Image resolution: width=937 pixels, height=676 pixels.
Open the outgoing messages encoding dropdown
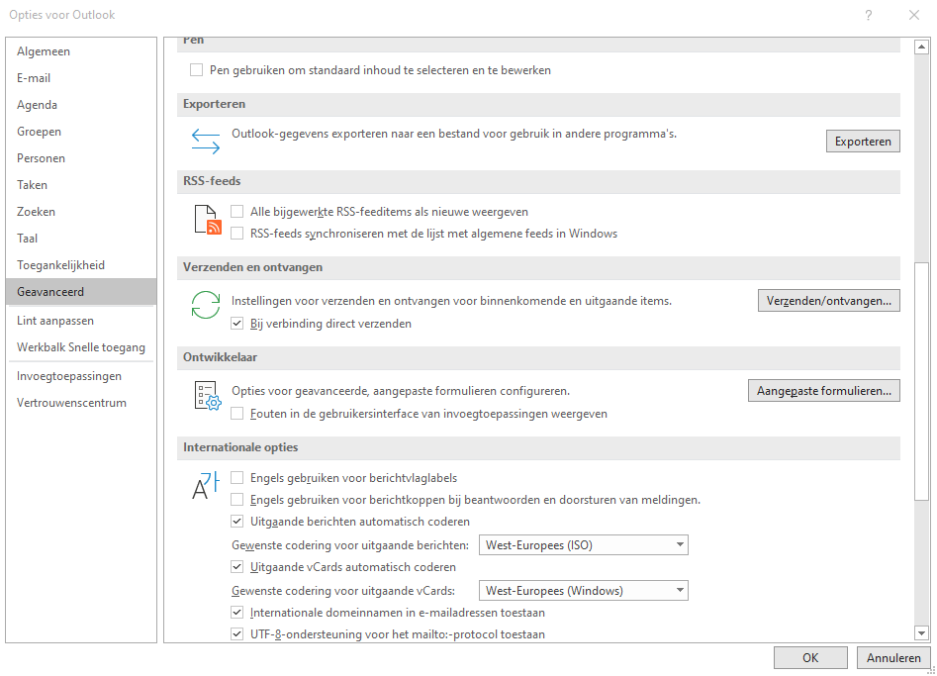[584, 545]
